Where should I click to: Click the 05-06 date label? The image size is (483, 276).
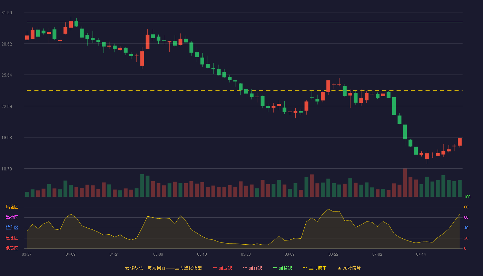158,254
